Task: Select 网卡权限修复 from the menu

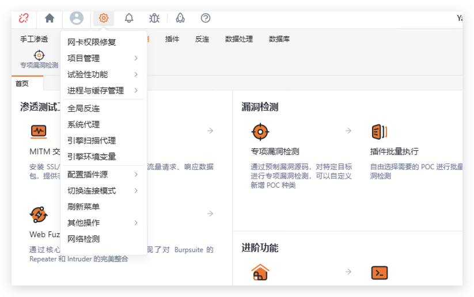Action: (x=92, y=42)
